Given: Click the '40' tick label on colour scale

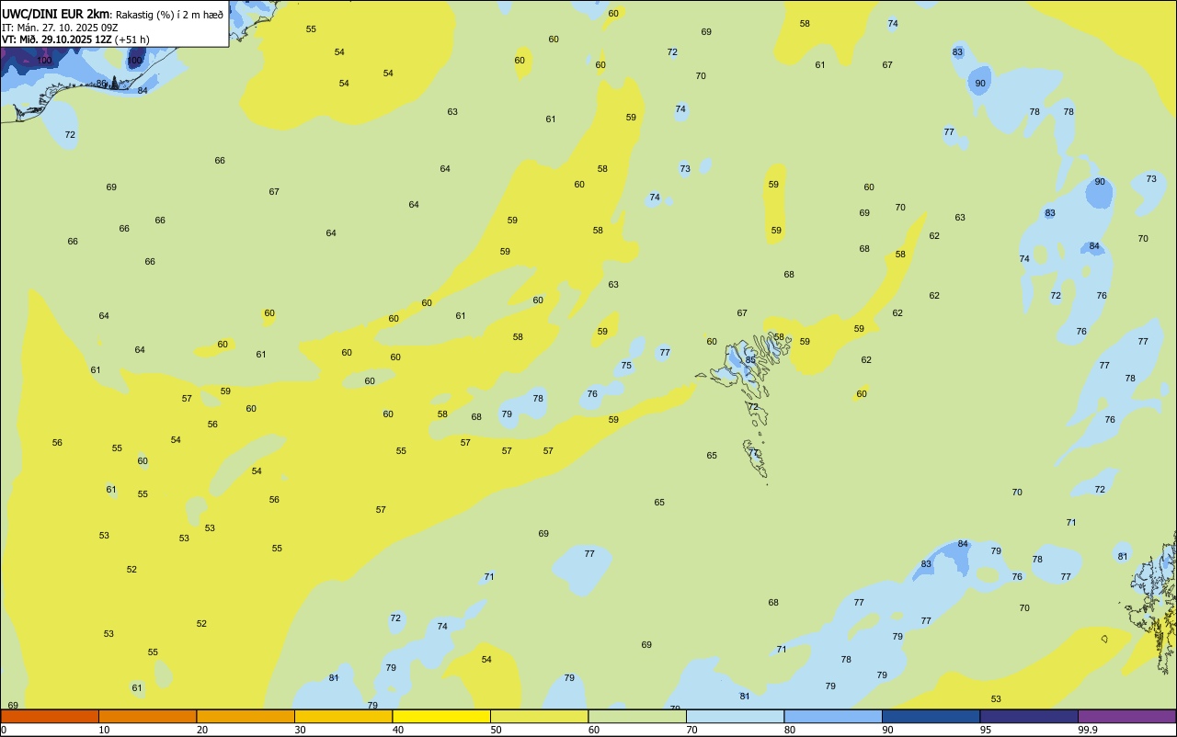Looking at the screenshot, I should tap(398, 730).
